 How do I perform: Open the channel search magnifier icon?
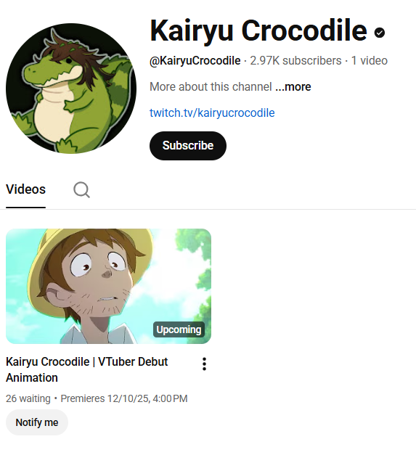[81, 189]
